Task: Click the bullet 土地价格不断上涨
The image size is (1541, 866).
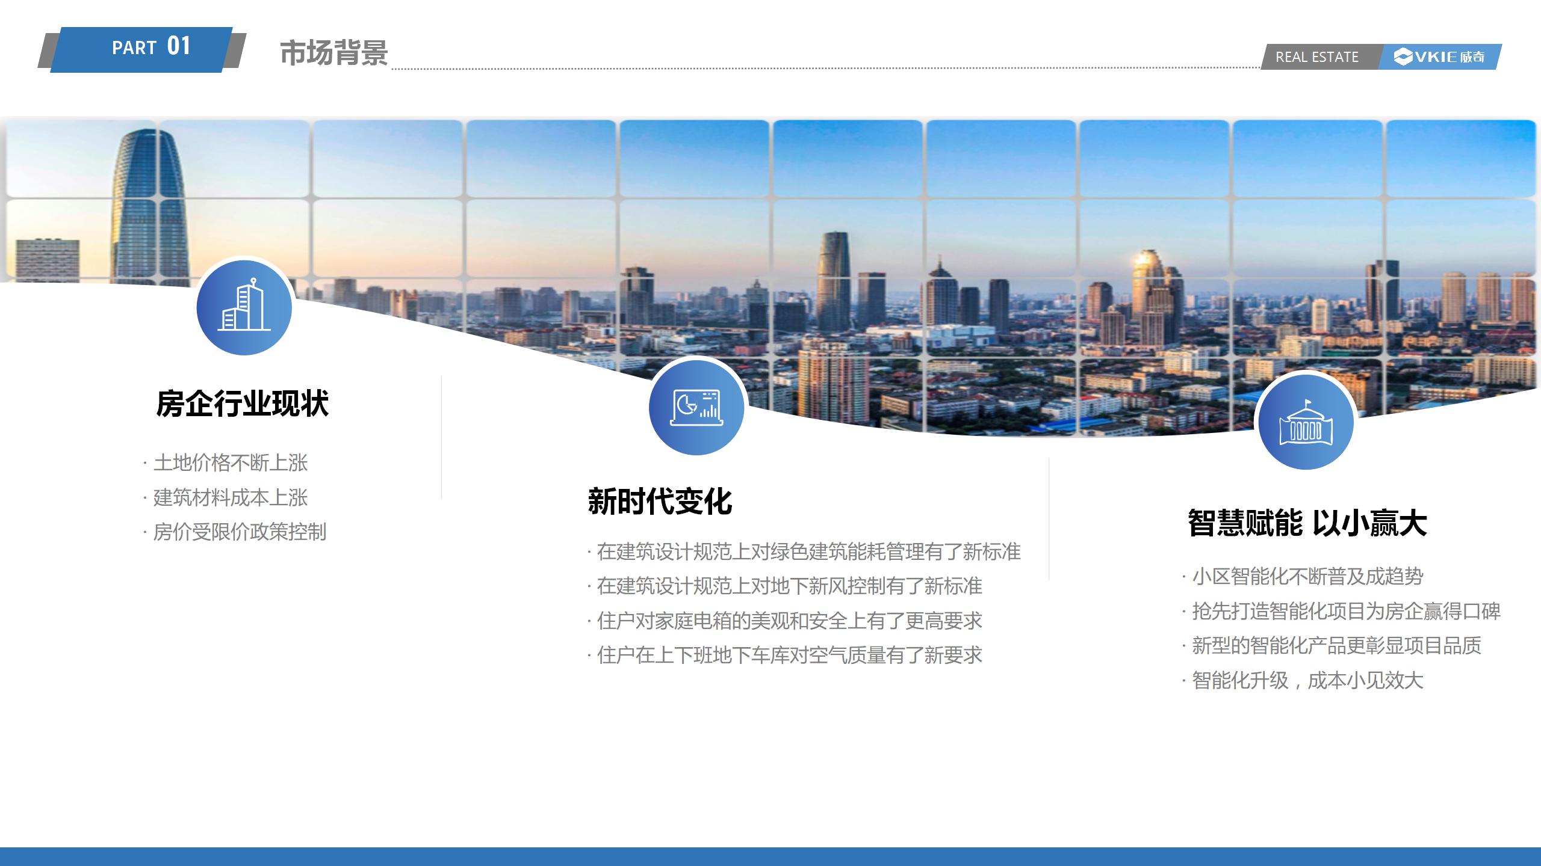Action: (x=230, y=462)
